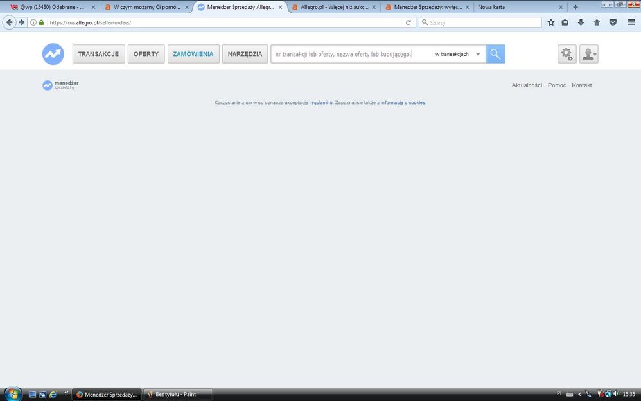Switch to the 'Allegro.pl - Więcej niż aukc...' tab

[x=334, y=7]
